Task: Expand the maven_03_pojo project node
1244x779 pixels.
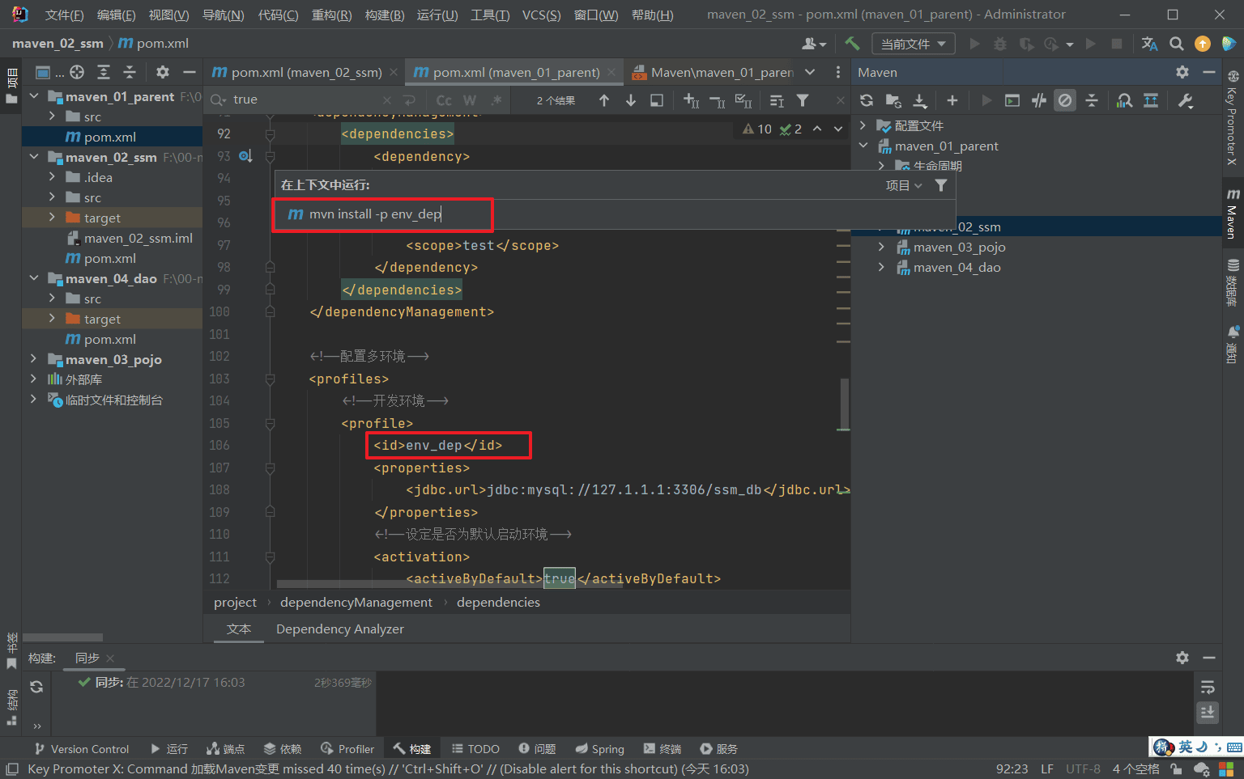Action: (x=33, y=359)
